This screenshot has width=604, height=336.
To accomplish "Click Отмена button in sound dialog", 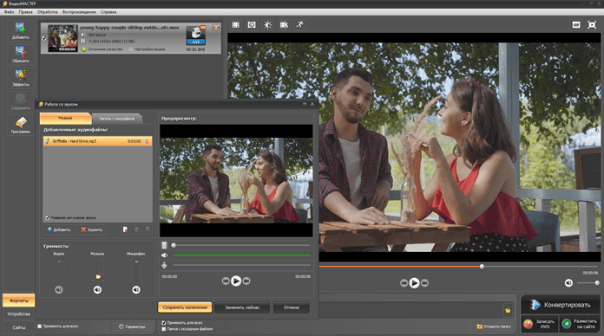I will (x=292, y=307).
